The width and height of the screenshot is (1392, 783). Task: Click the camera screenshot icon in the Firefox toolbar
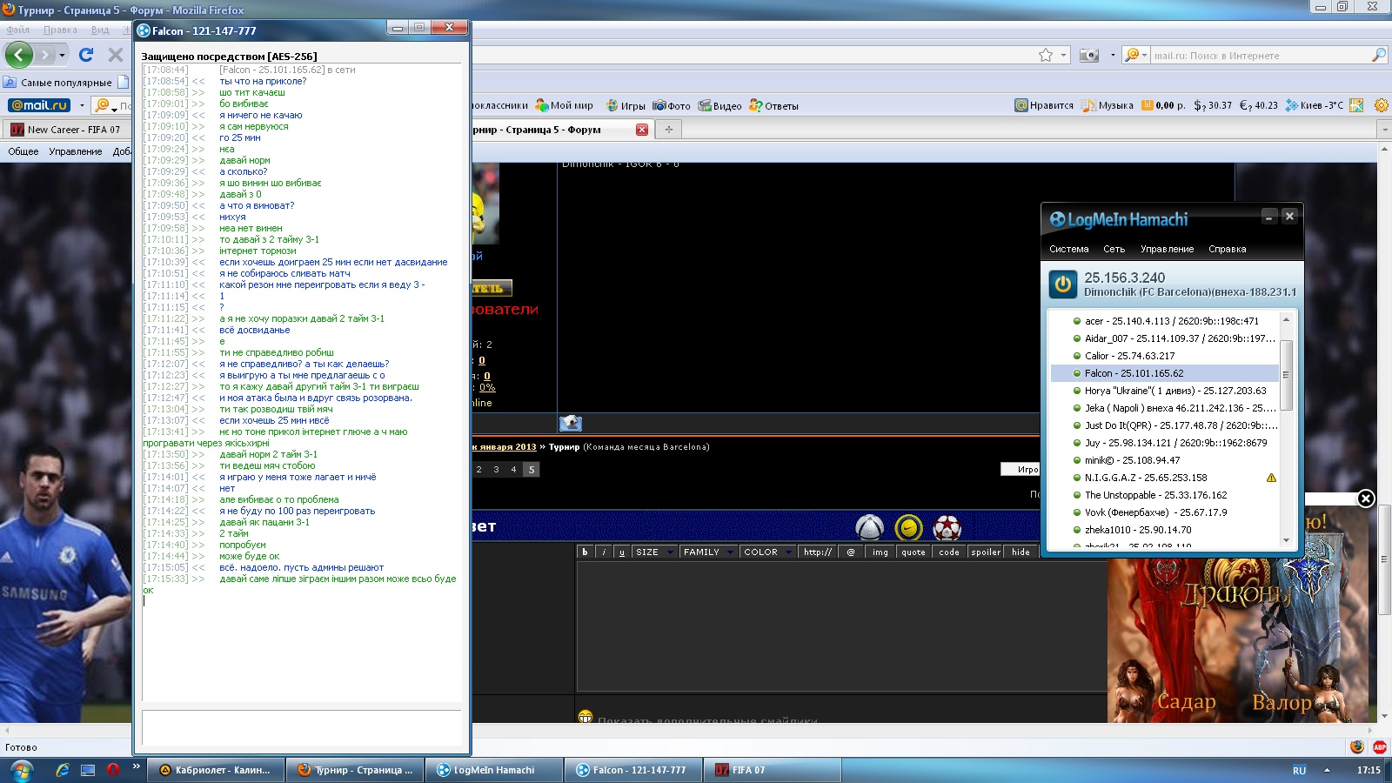pos(1089,55)
